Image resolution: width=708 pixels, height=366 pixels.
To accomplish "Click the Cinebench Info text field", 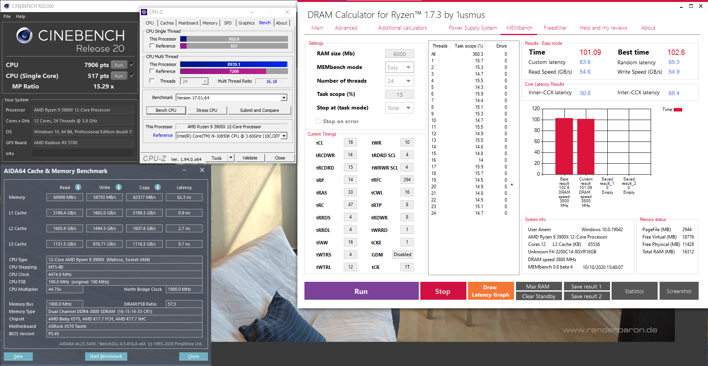I will click(83, 154).
